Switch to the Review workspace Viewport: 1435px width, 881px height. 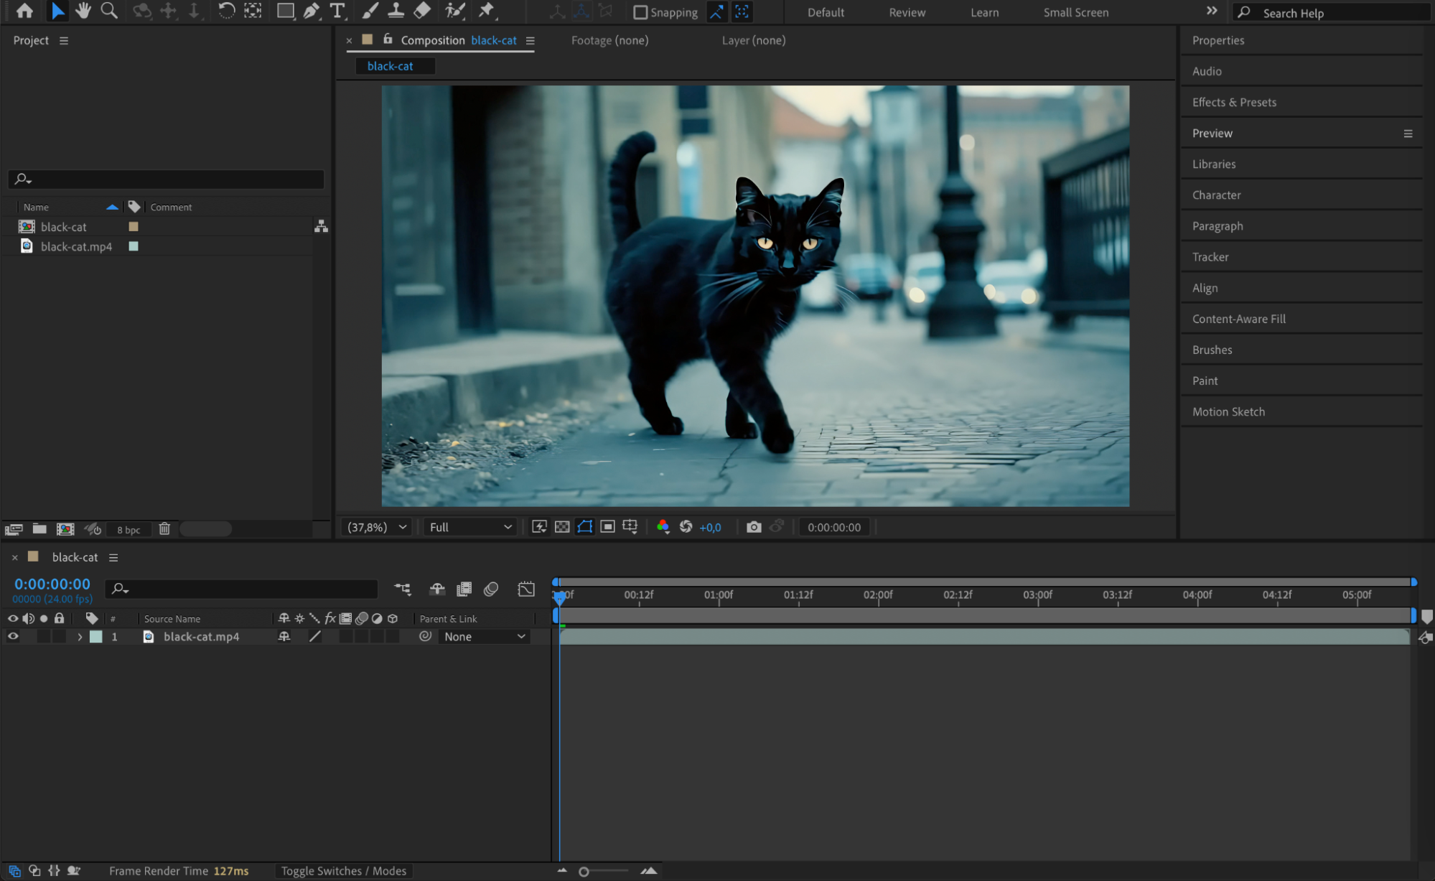(907, 12)
